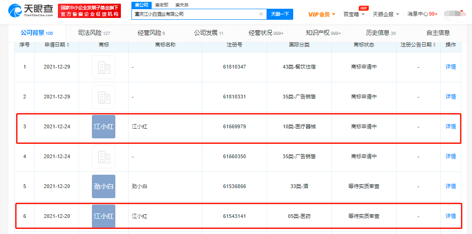Click registration number 61543141

(x=234, y=216)
